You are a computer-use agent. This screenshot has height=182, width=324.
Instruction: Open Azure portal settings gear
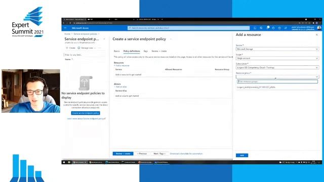click(x=273, y=28)
